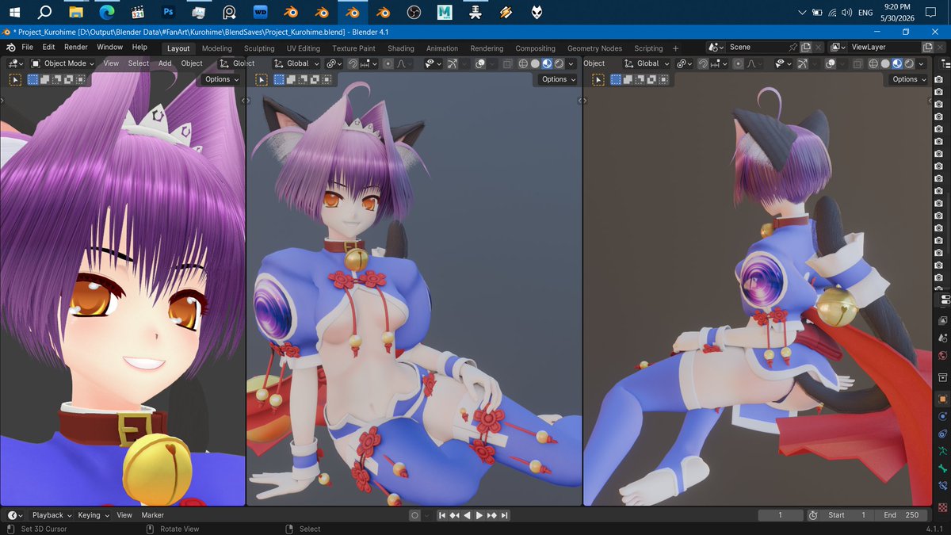The width and height of the screenshot is (951, 535).
Task: Click the overlays icon in middle viewport header
Action: click(480, 63)
